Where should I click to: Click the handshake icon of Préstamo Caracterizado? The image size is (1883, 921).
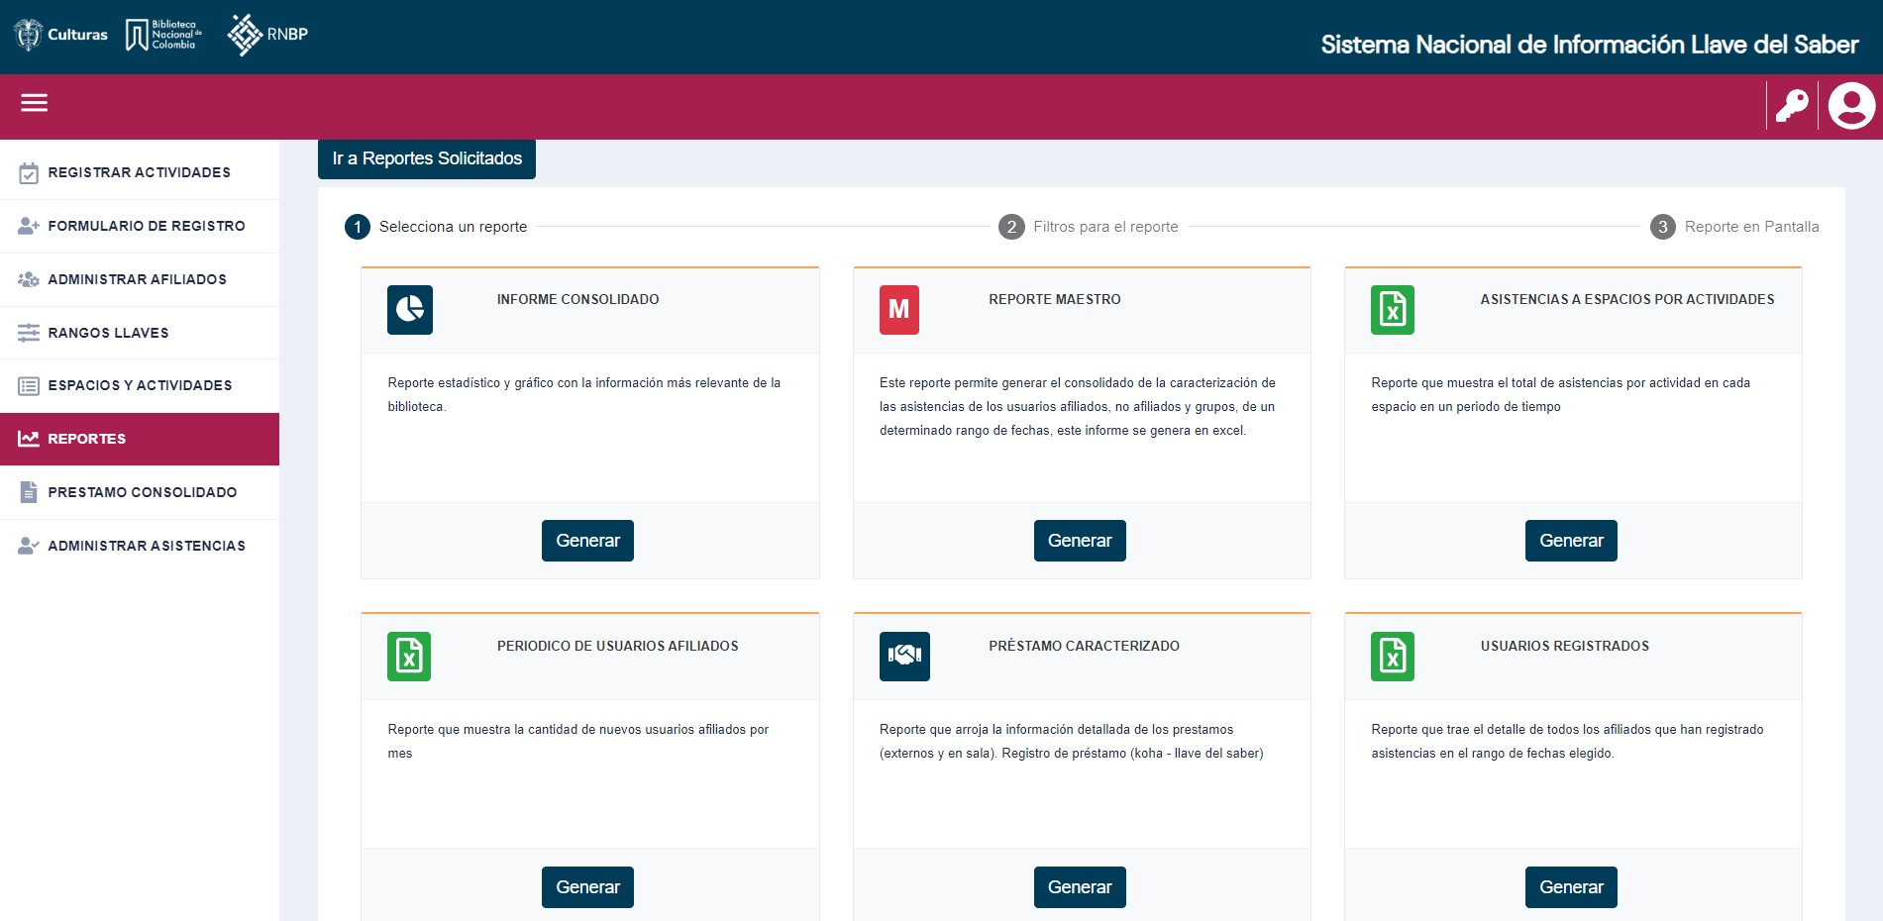(x=904, y=657)
